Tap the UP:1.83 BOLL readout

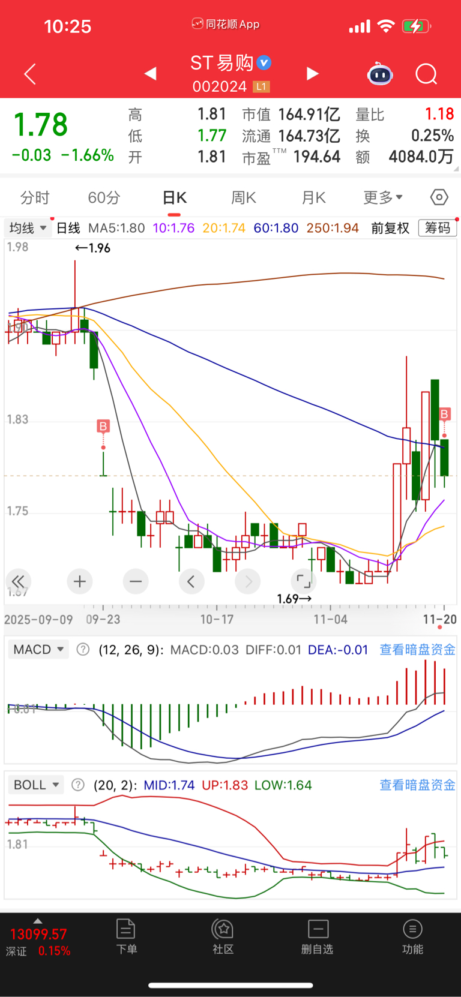click(224, 785)
